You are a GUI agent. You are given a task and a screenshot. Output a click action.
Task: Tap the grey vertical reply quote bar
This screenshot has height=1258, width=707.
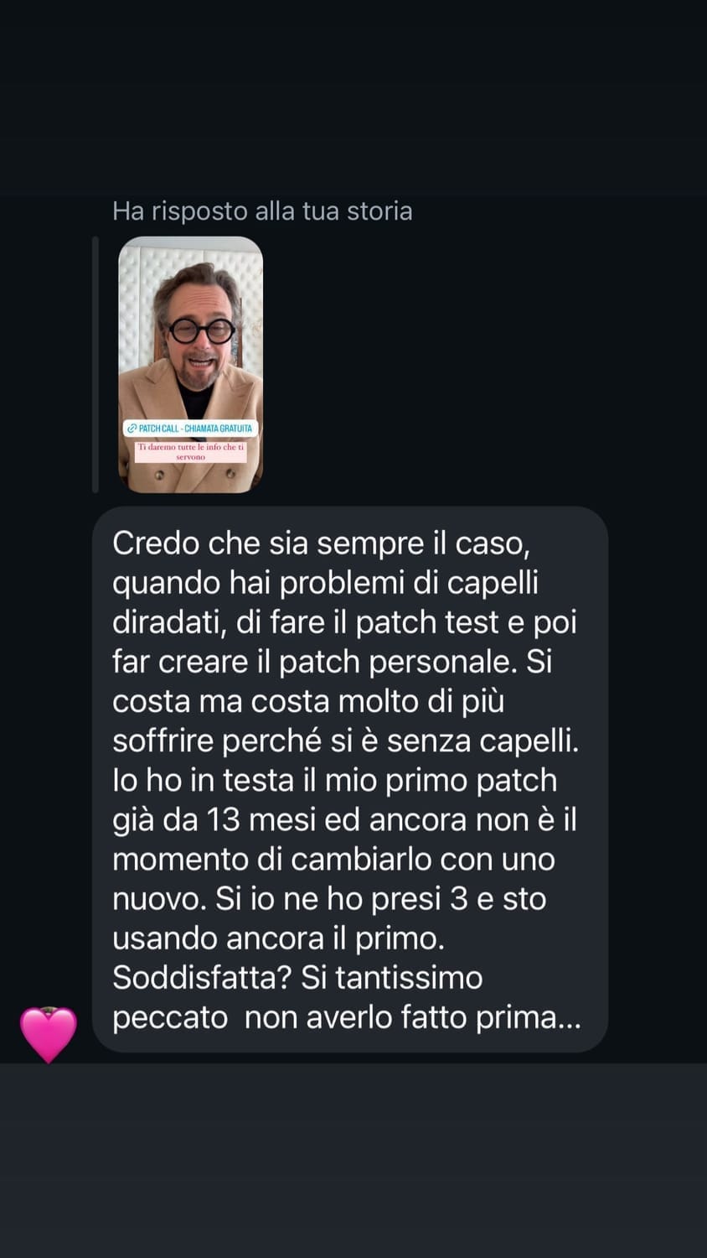click(x=95, y=365)
